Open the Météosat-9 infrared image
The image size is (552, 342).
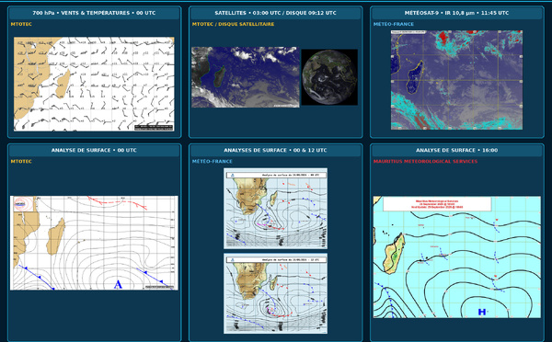pyautogui.click(x=456, y=80)
